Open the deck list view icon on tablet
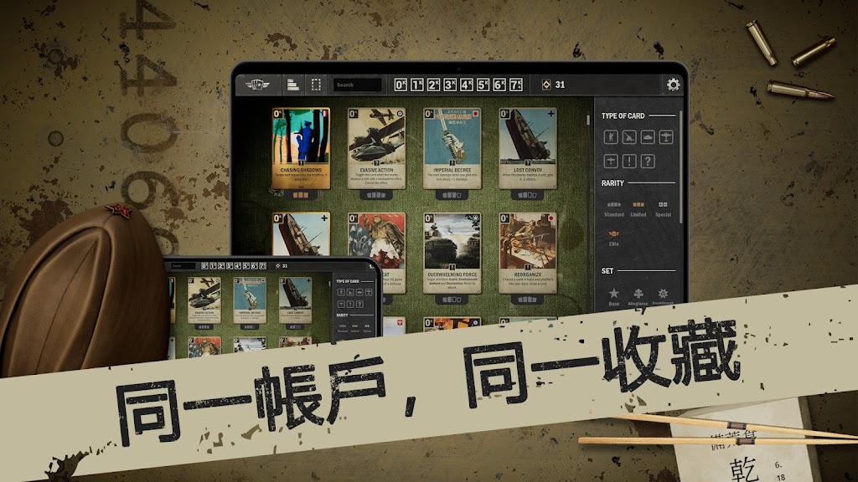 pos(292,85)
